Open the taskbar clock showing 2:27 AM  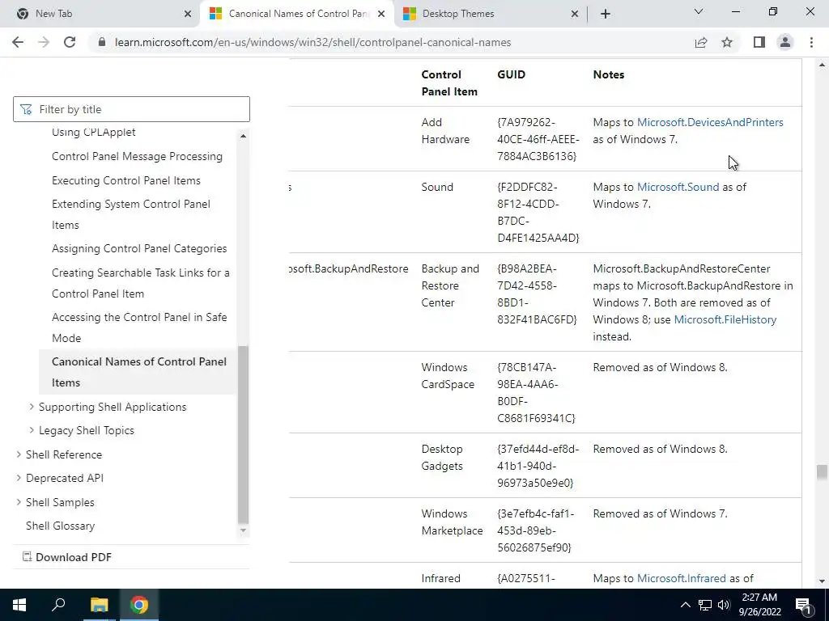tap(759, 605)
